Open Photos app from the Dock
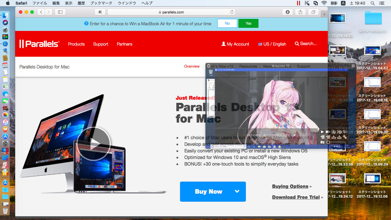Image resolution: width=391 pixels, height=220 pixels. click(x=5, y=115)
